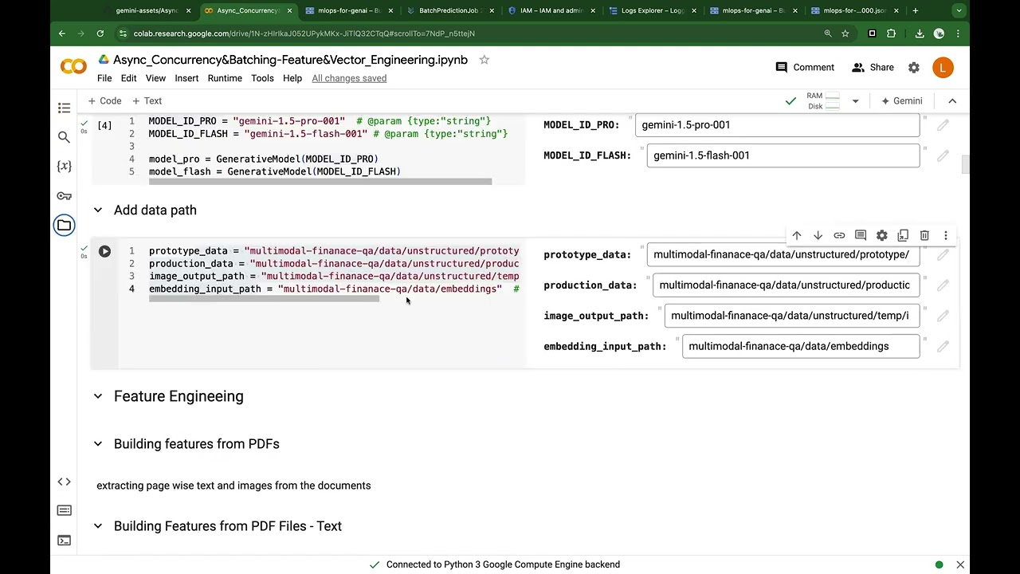The height and width of the screenshot is (574, 1020).
Task: Open the Files panel in sidebar
Action: tap(64, 226)
